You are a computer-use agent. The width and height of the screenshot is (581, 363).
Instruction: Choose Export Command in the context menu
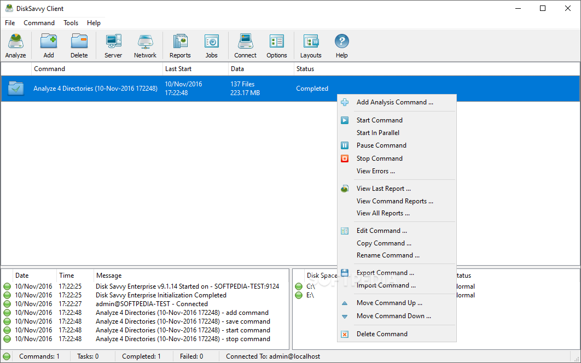pyautogui.click(x=397, y=273)
